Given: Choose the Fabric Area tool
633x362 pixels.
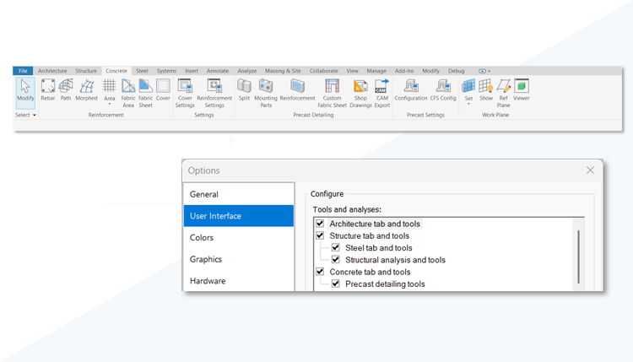Looking at the screenshot, I should [128, 93].
